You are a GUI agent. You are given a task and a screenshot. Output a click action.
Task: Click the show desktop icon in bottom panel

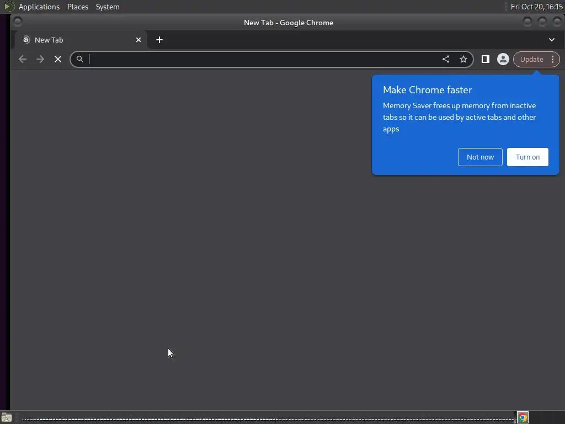7,418
